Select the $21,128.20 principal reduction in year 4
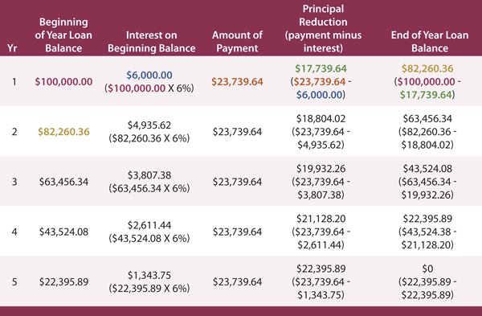 [x=321, y=219]
